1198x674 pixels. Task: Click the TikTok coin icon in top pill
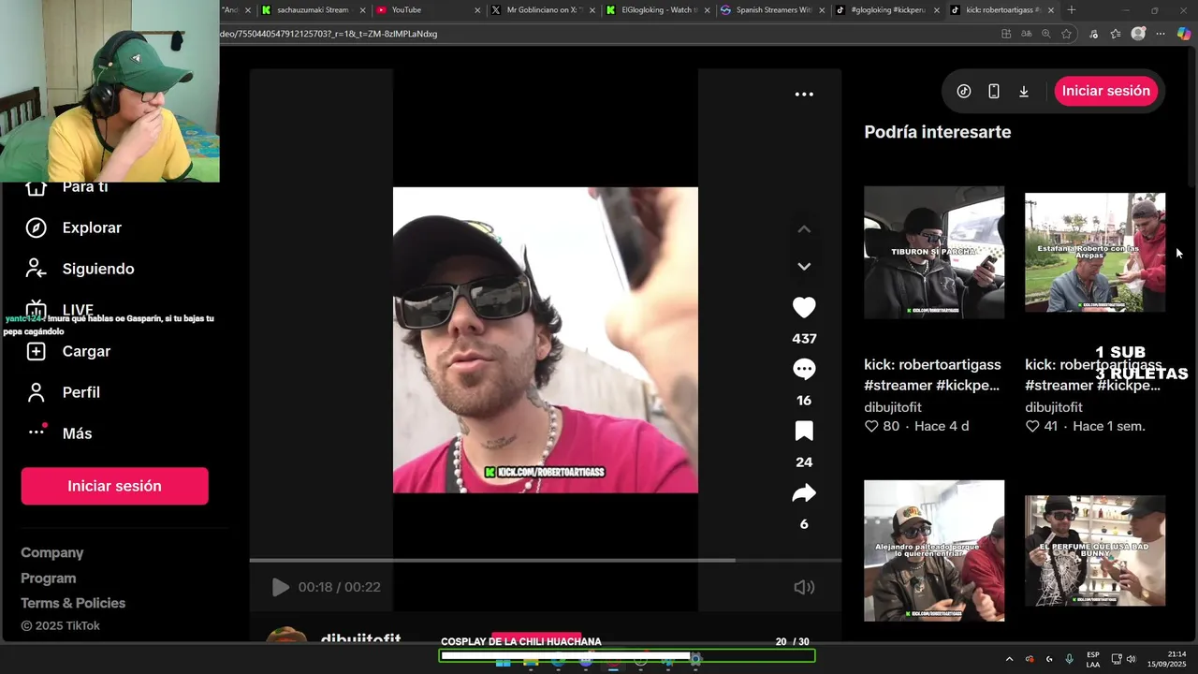click(964, 91)
